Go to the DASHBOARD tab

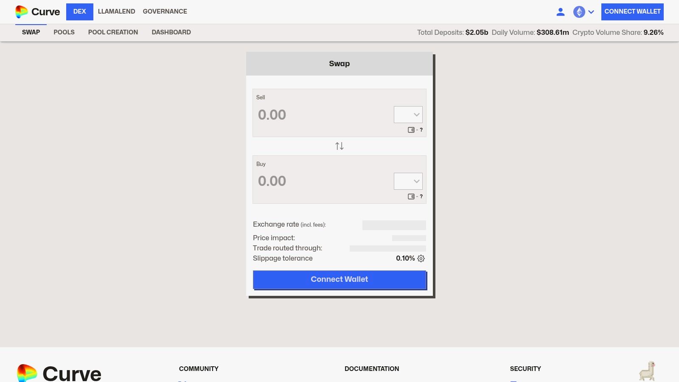(171, 32)
